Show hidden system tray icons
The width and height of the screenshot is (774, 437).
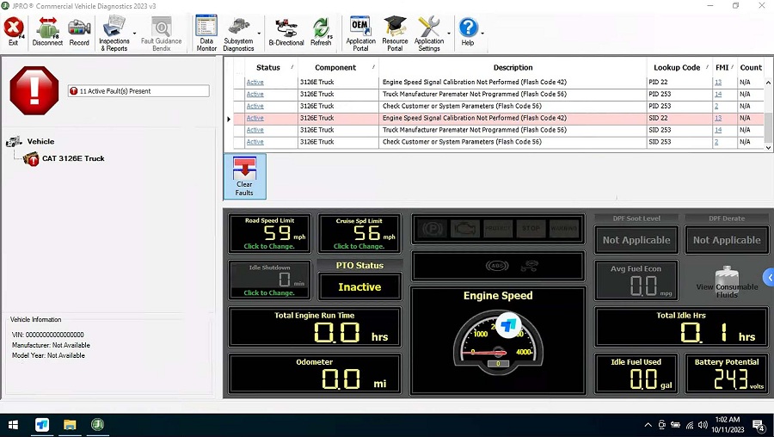point(648,425)
